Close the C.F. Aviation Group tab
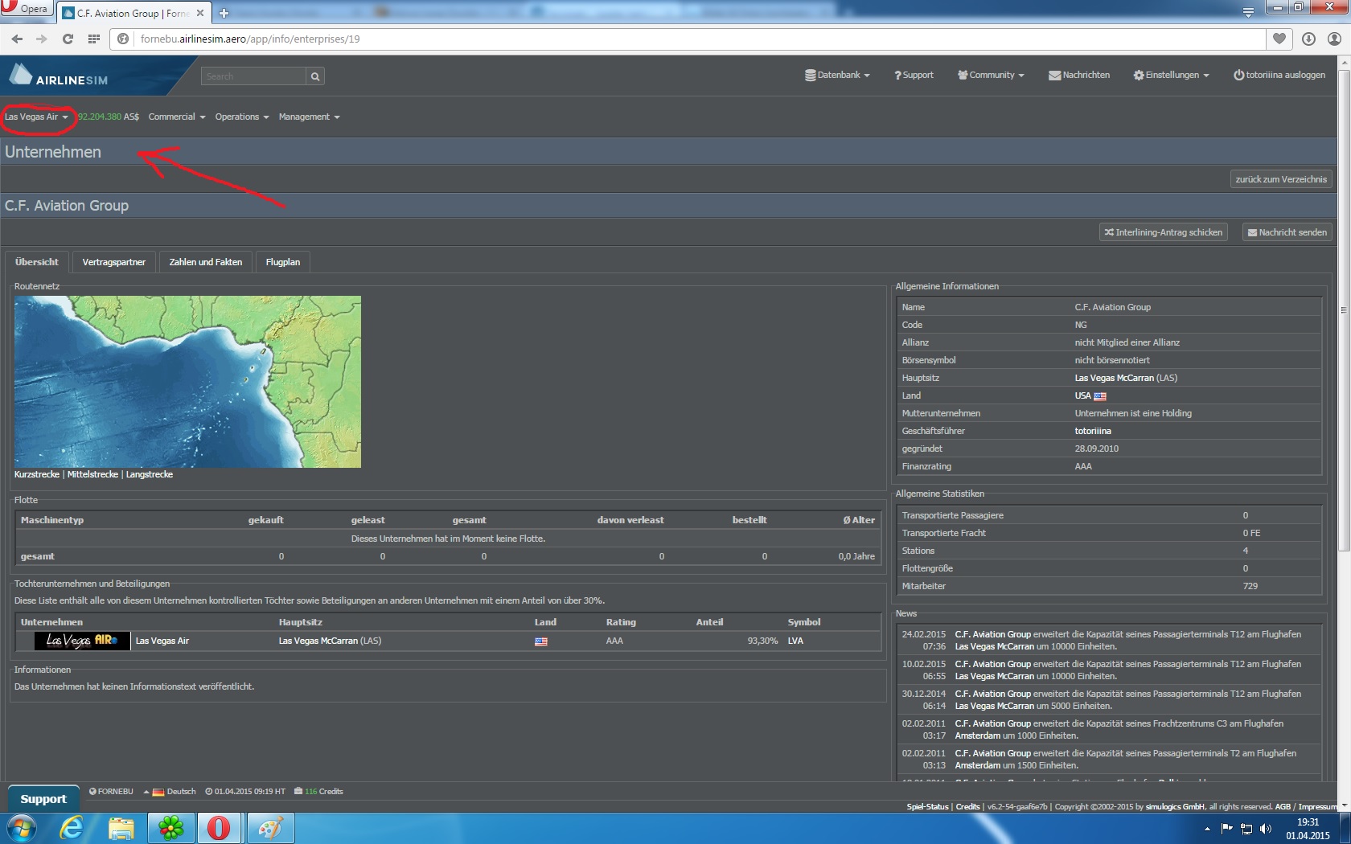 200,13
